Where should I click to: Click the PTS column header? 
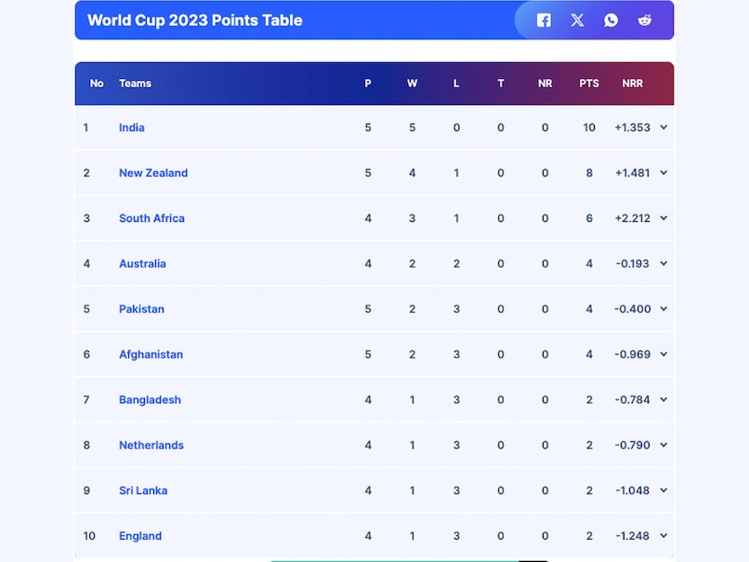(589, 84)
